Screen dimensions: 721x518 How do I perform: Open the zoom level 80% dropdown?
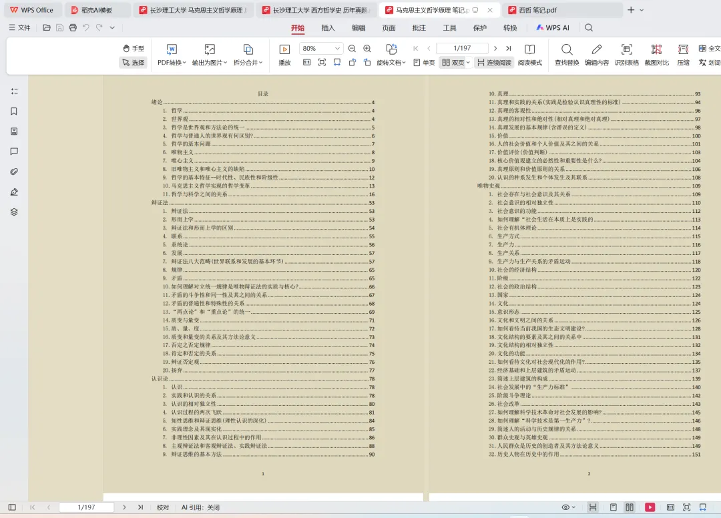tap(320, 48)
